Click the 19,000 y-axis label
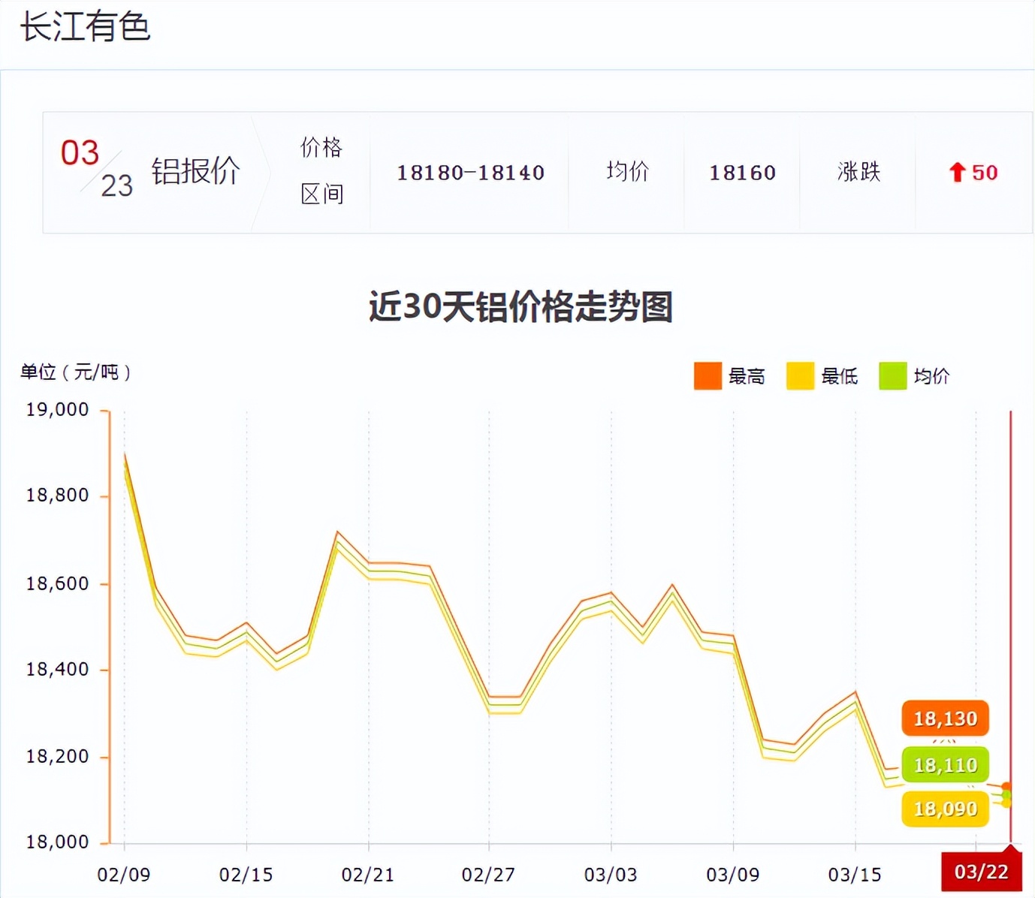This screenshot has height=898, width=1035. coord(58,410)
